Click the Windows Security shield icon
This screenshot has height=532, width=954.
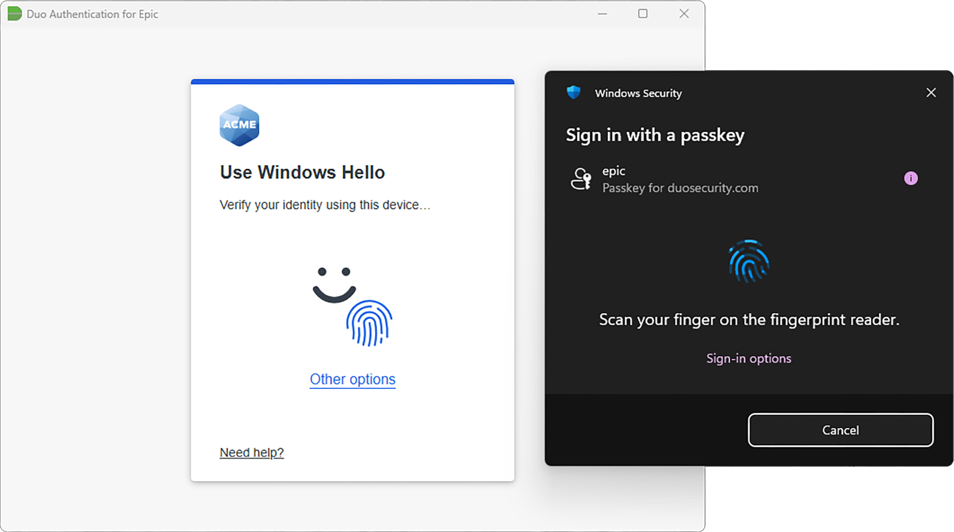point(573,92)
